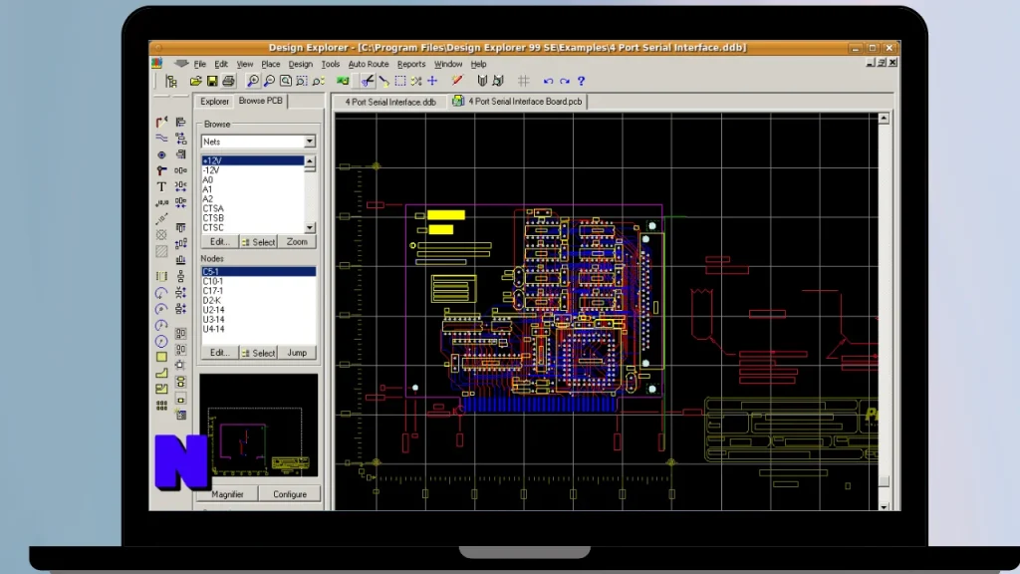Click the dashed rectangle Select Inside Area icon
1020x574 pixels.
point(400,82)
